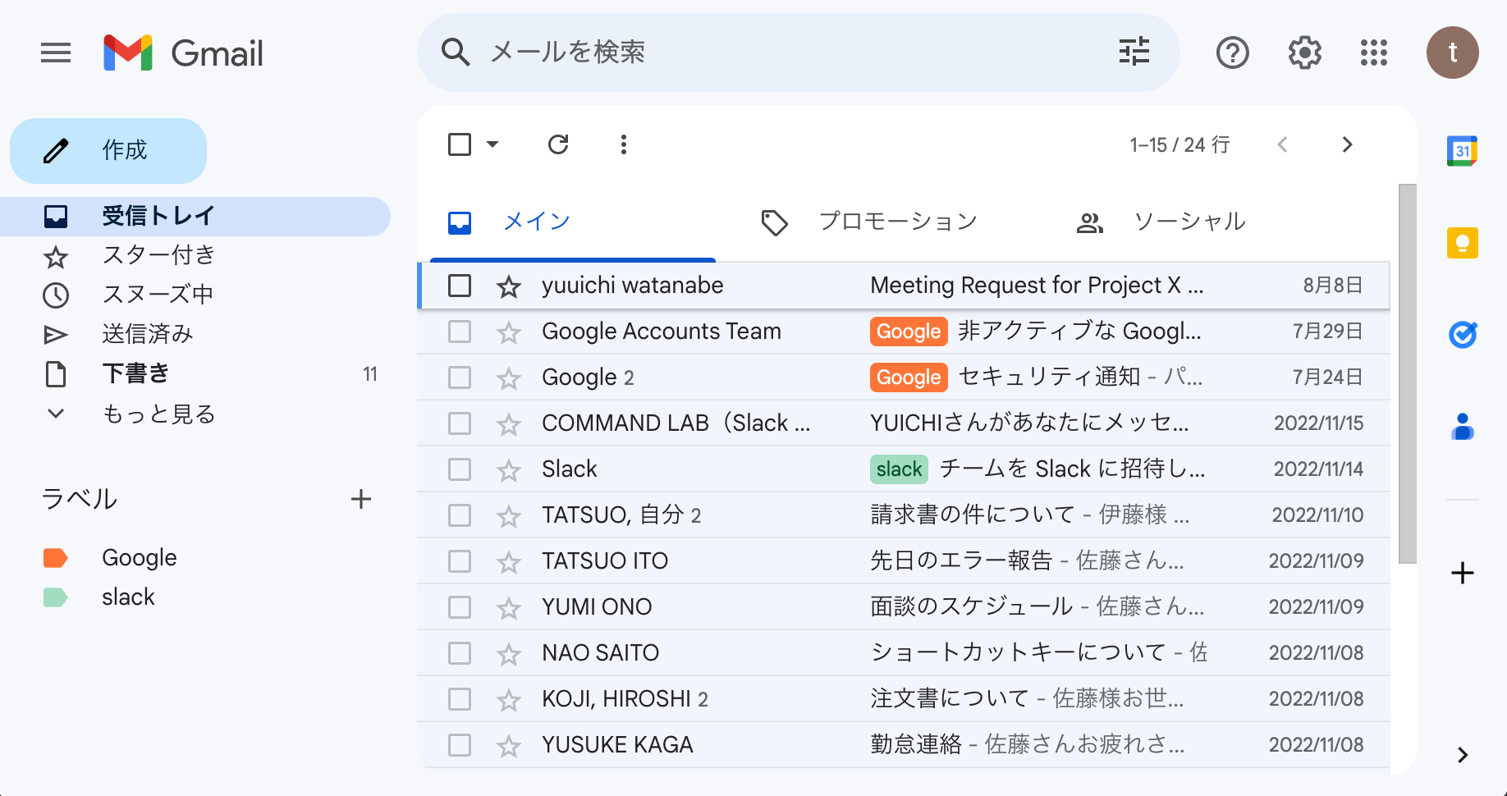The height and width of the screenshot is (796, 1507).
Task: Open settings gear icon
Action: coord(1304,53)
